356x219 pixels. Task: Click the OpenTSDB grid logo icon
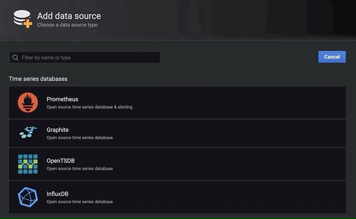[28, 164]
